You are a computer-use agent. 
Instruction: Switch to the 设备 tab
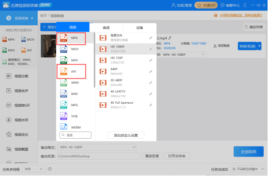(x=140, y=28)
